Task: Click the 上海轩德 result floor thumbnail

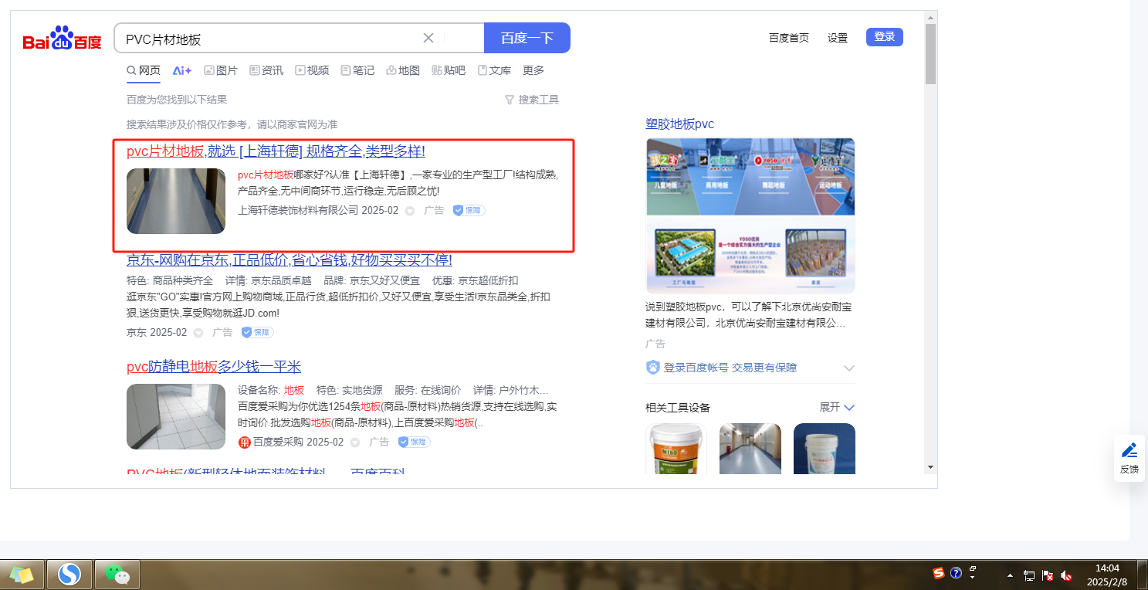Action: pyautogui.click(x=176, y=201)
